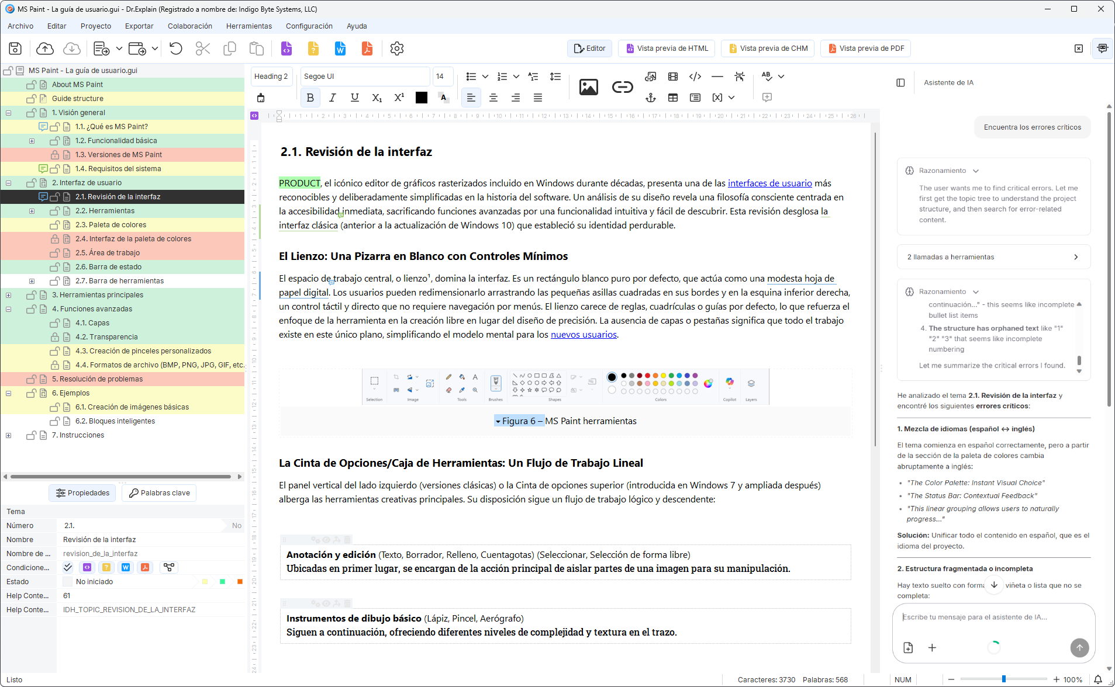This screenshot has height=687, width=1115.
Task: Click the insert hyperlink chain icon
Action: point(622,87)
